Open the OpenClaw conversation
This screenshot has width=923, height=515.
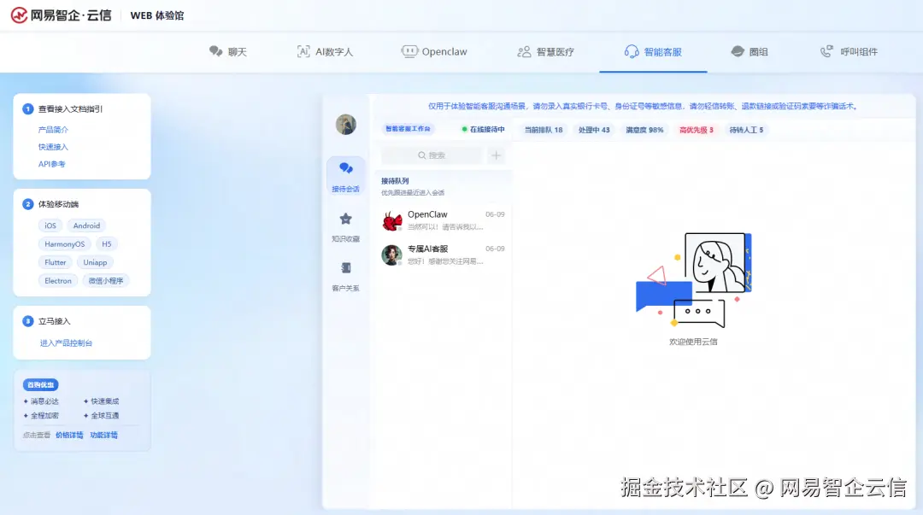coord(443,220)
